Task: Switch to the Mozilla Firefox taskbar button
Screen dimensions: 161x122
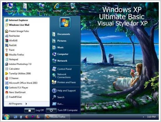Action: click(x=57, y=117)
